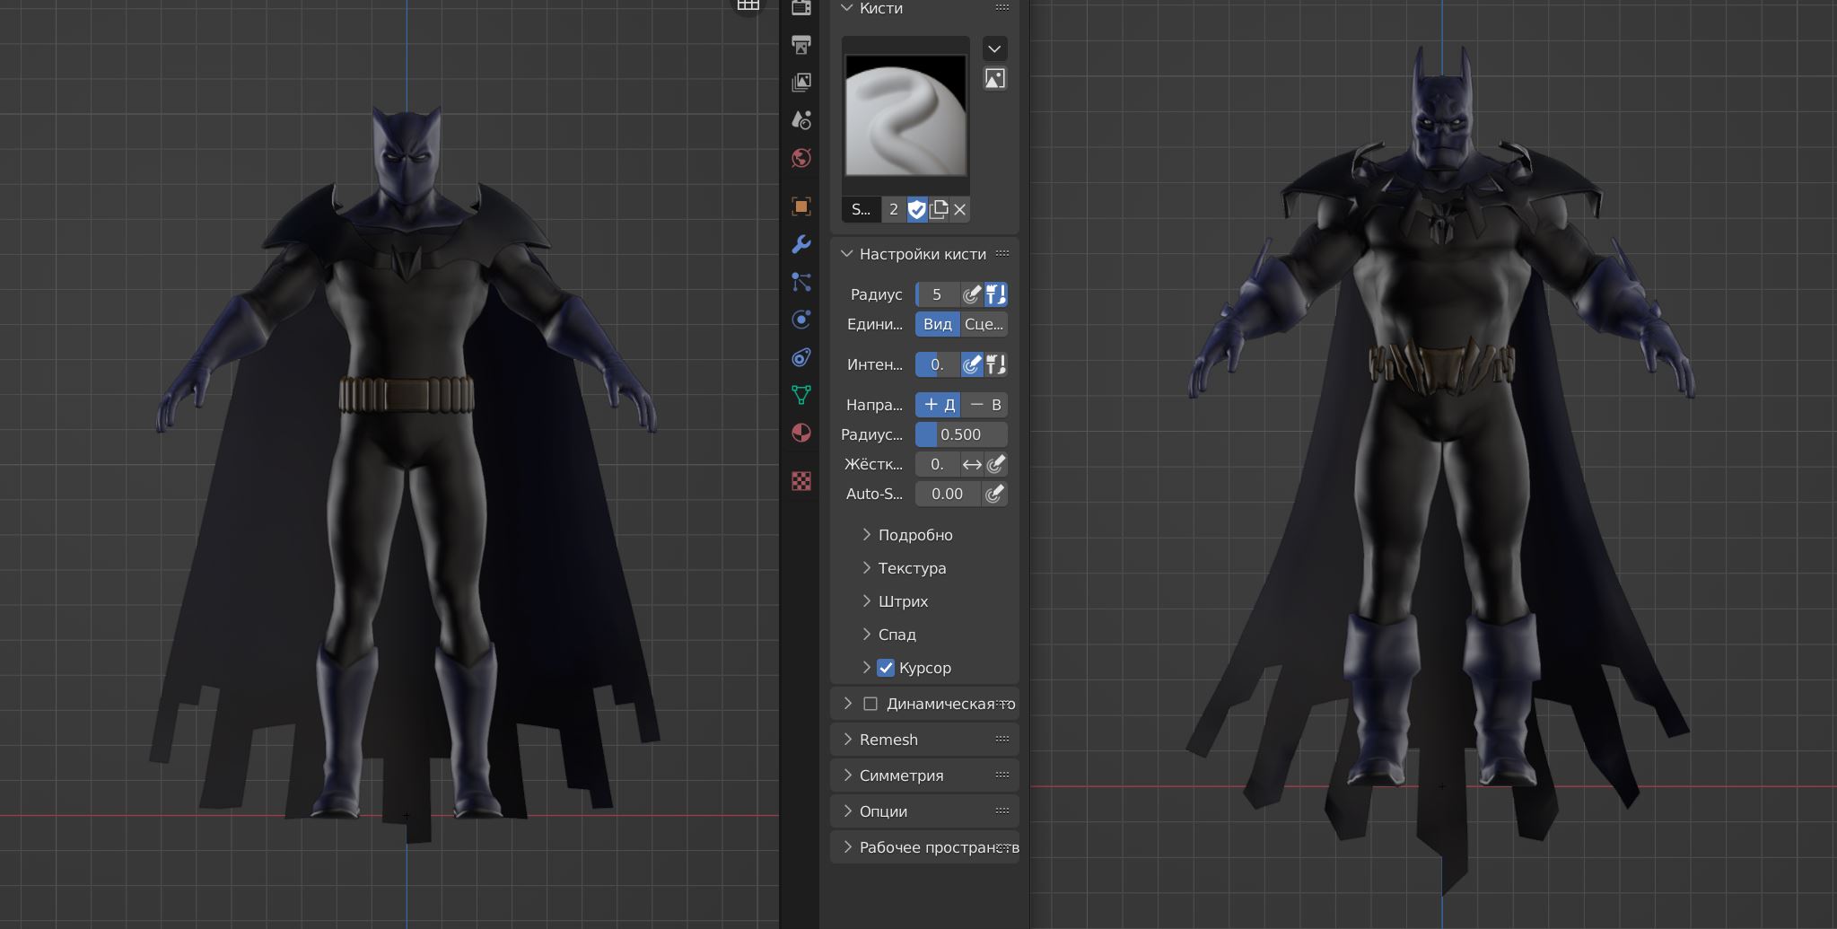1837x929 pixels.
Task: Open the Physics properties tab
Action: pyautogui.click(x=801, y=320)
